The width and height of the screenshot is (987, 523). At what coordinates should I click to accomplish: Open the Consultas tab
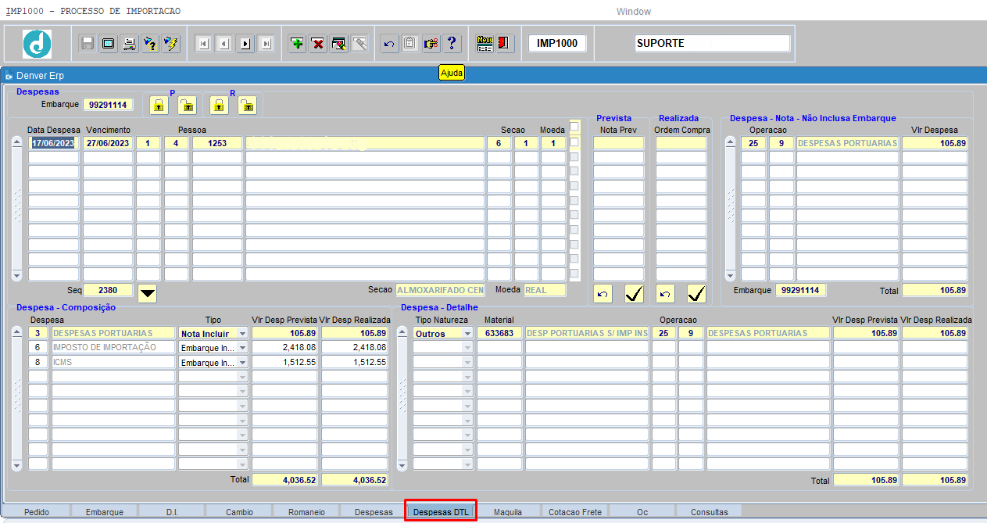[x=710, y=512]
